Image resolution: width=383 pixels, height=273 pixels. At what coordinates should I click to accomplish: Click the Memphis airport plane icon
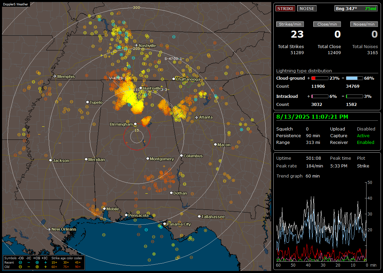(55, 76)
